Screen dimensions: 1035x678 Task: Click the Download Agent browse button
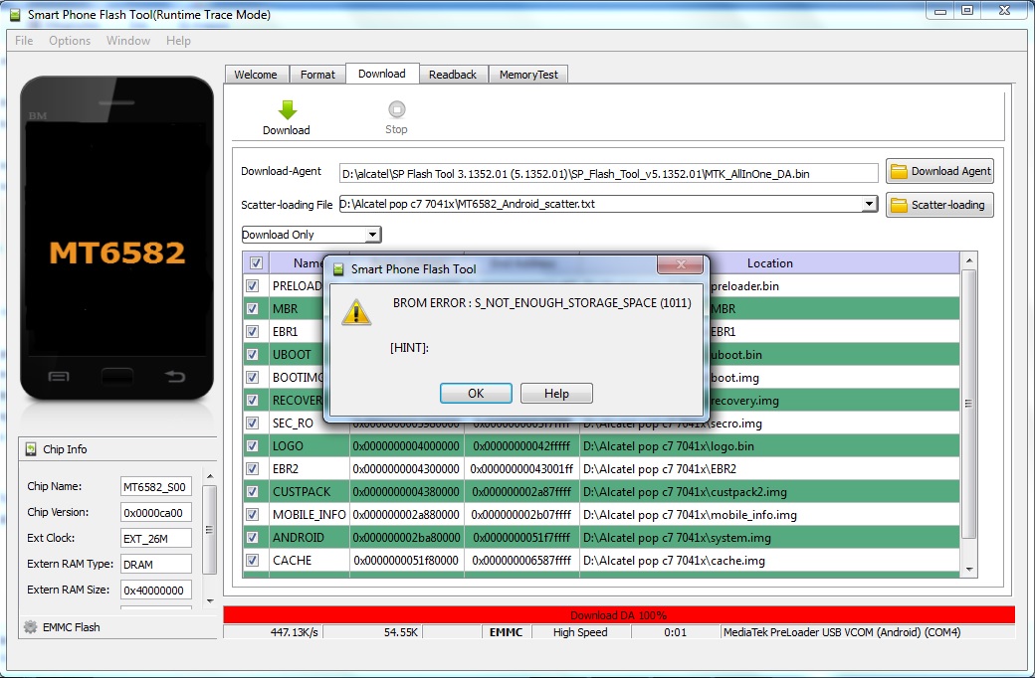point(939,171)
